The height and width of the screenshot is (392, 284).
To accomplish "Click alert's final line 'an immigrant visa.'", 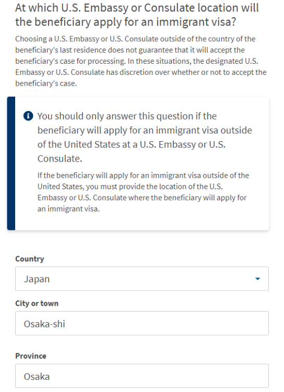I will point(68,209).
